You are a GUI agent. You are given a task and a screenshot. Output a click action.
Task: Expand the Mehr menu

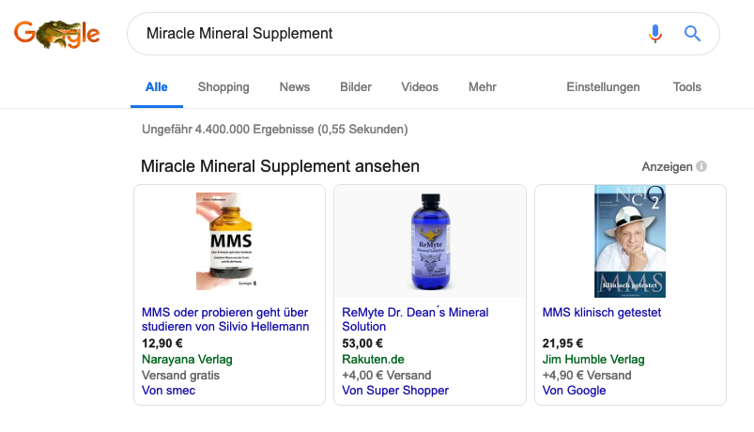pos(483,87)
